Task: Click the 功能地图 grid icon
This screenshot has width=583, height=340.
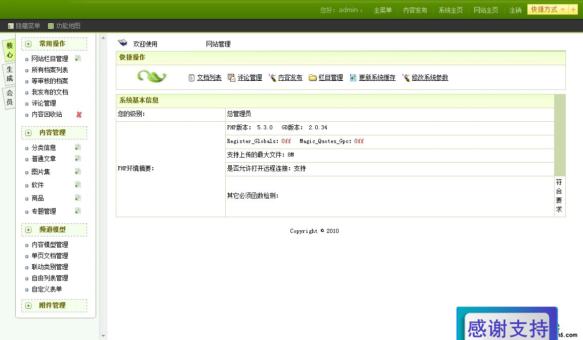Action: pyautogui.click(x=51, y=26)
